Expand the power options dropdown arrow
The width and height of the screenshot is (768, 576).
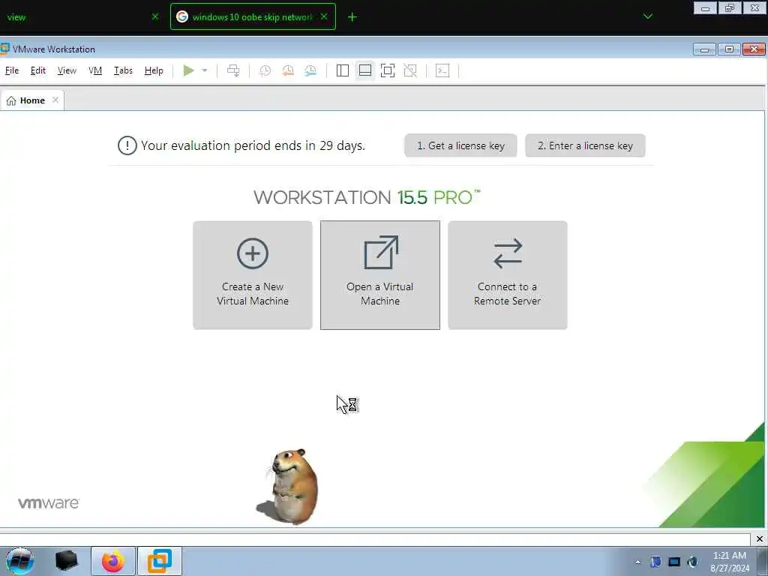point(205,70)
